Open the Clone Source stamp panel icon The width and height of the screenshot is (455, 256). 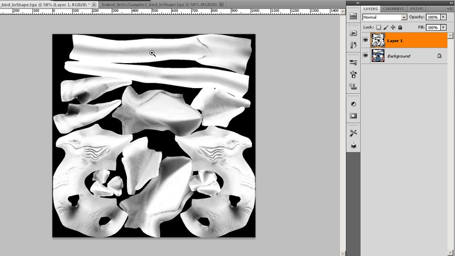[x=353, y=86]
